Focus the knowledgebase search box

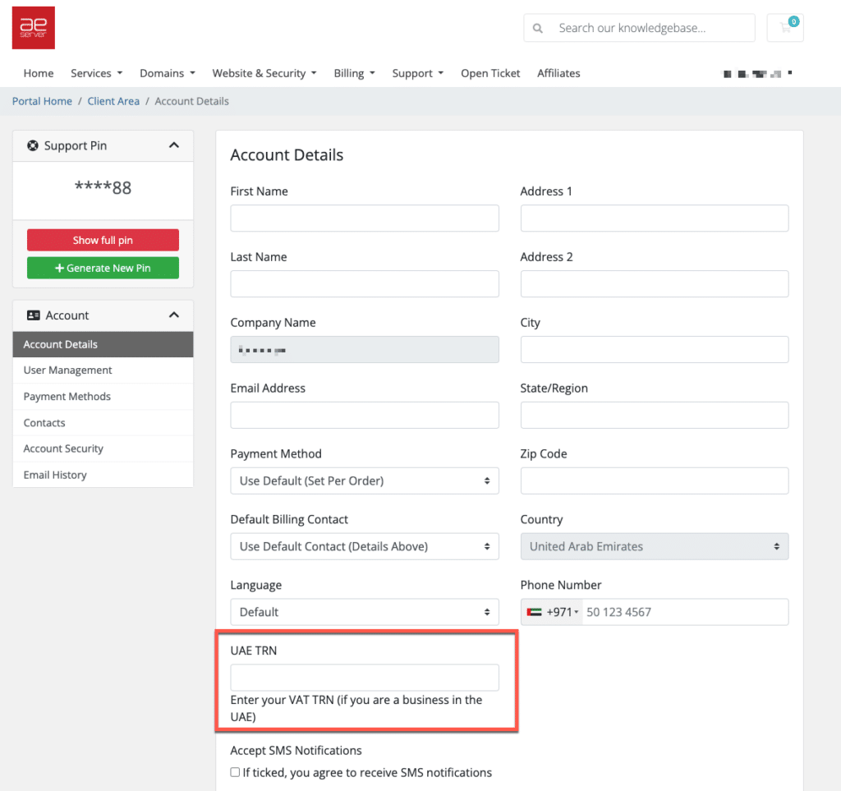pos(649,28)
